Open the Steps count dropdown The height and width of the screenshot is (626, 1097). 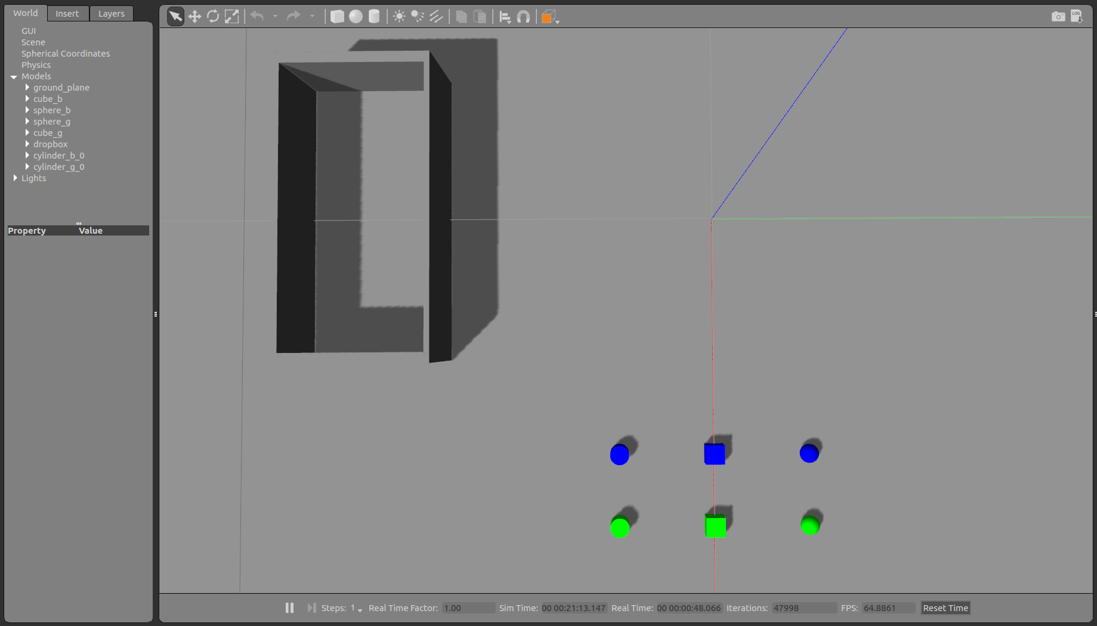[357, 608]
